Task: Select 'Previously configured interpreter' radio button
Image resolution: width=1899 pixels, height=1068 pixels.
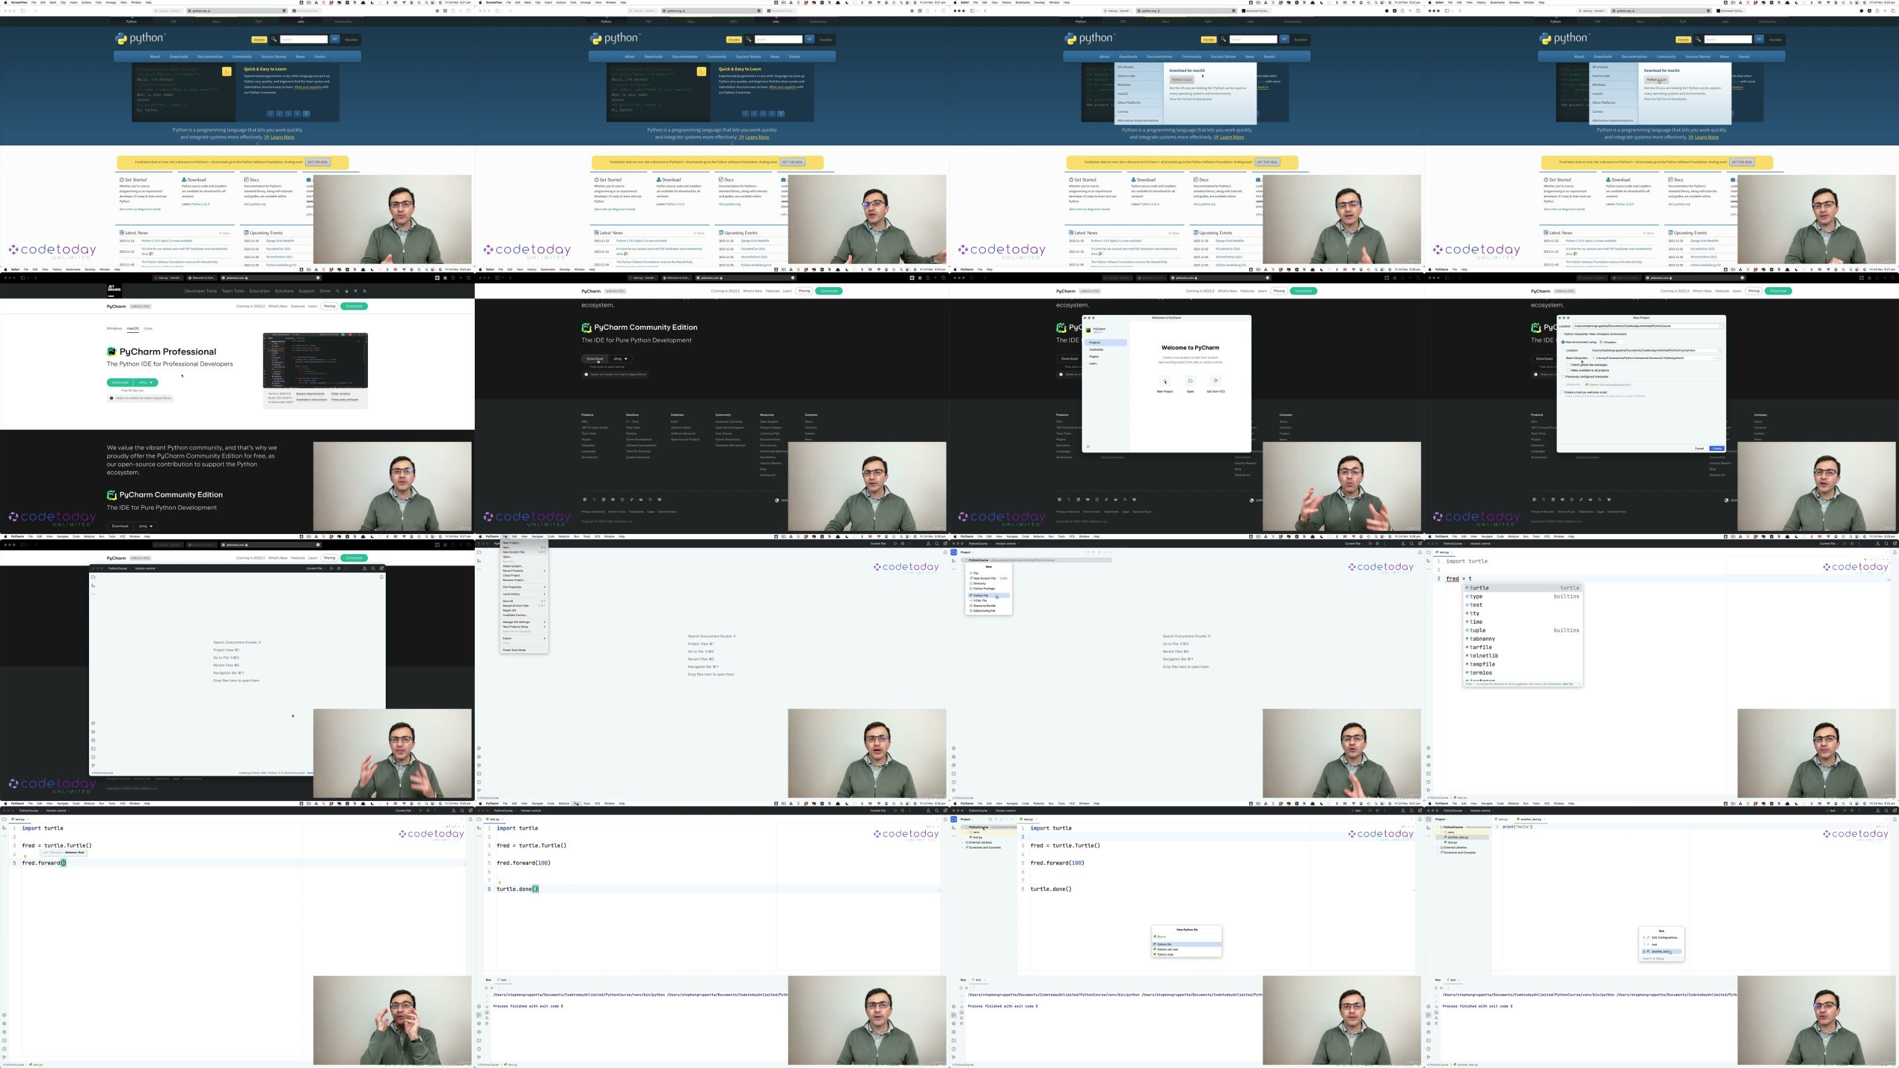Action: coord(1564,377)
